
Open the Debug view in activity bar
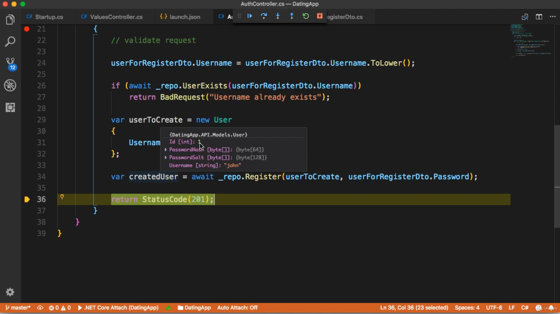coord(10,85)
